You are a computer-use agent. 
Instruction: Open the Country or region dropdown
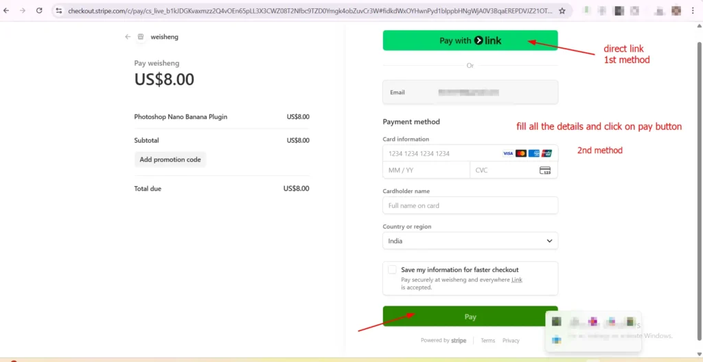pos(470,241)
